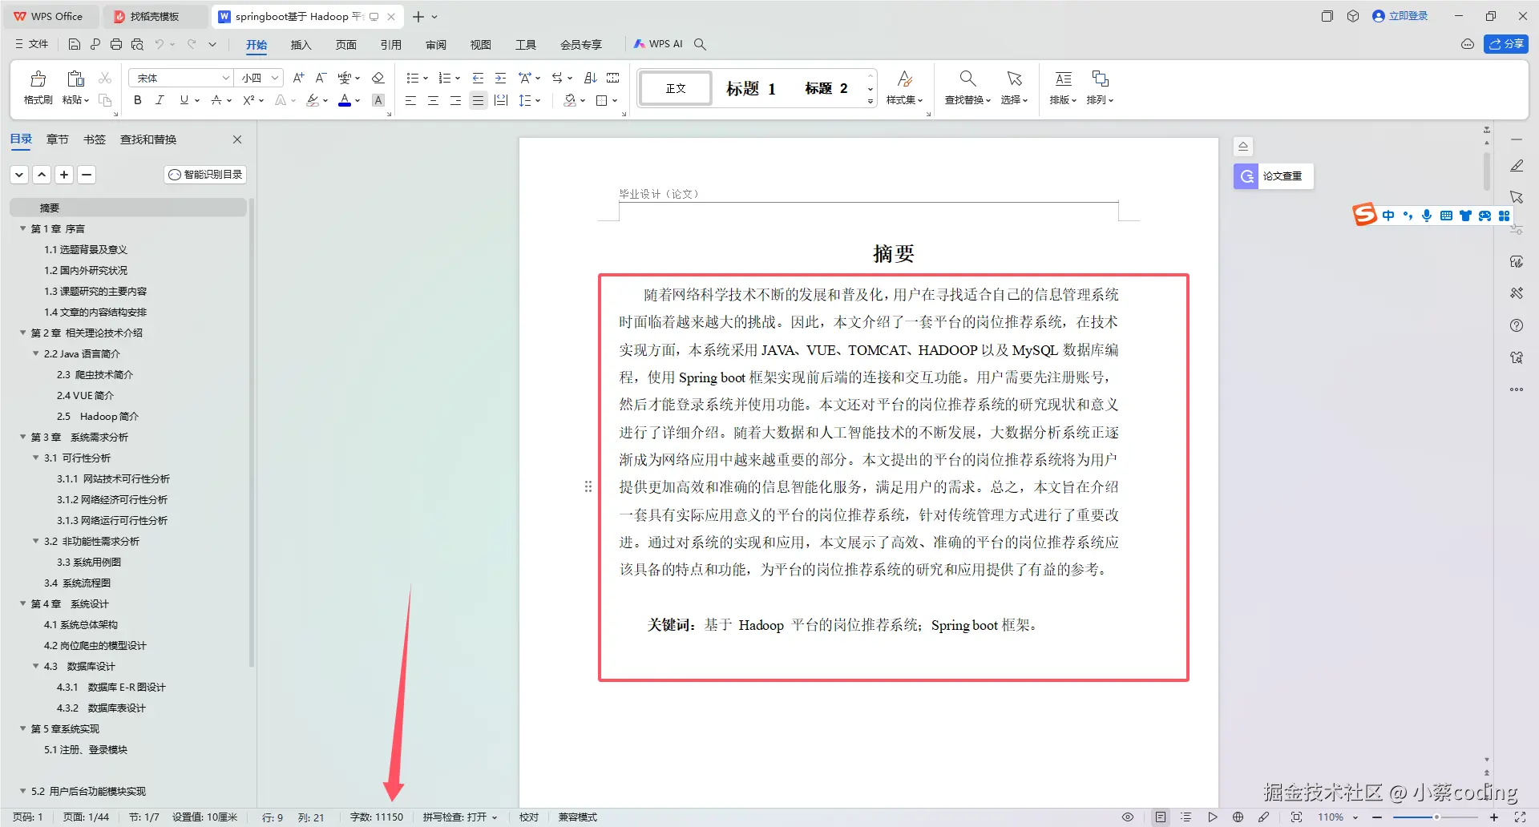The image size is (1539, 827).
Task: Click the Select (选择) cursor icon
Action: [1014, 79]
